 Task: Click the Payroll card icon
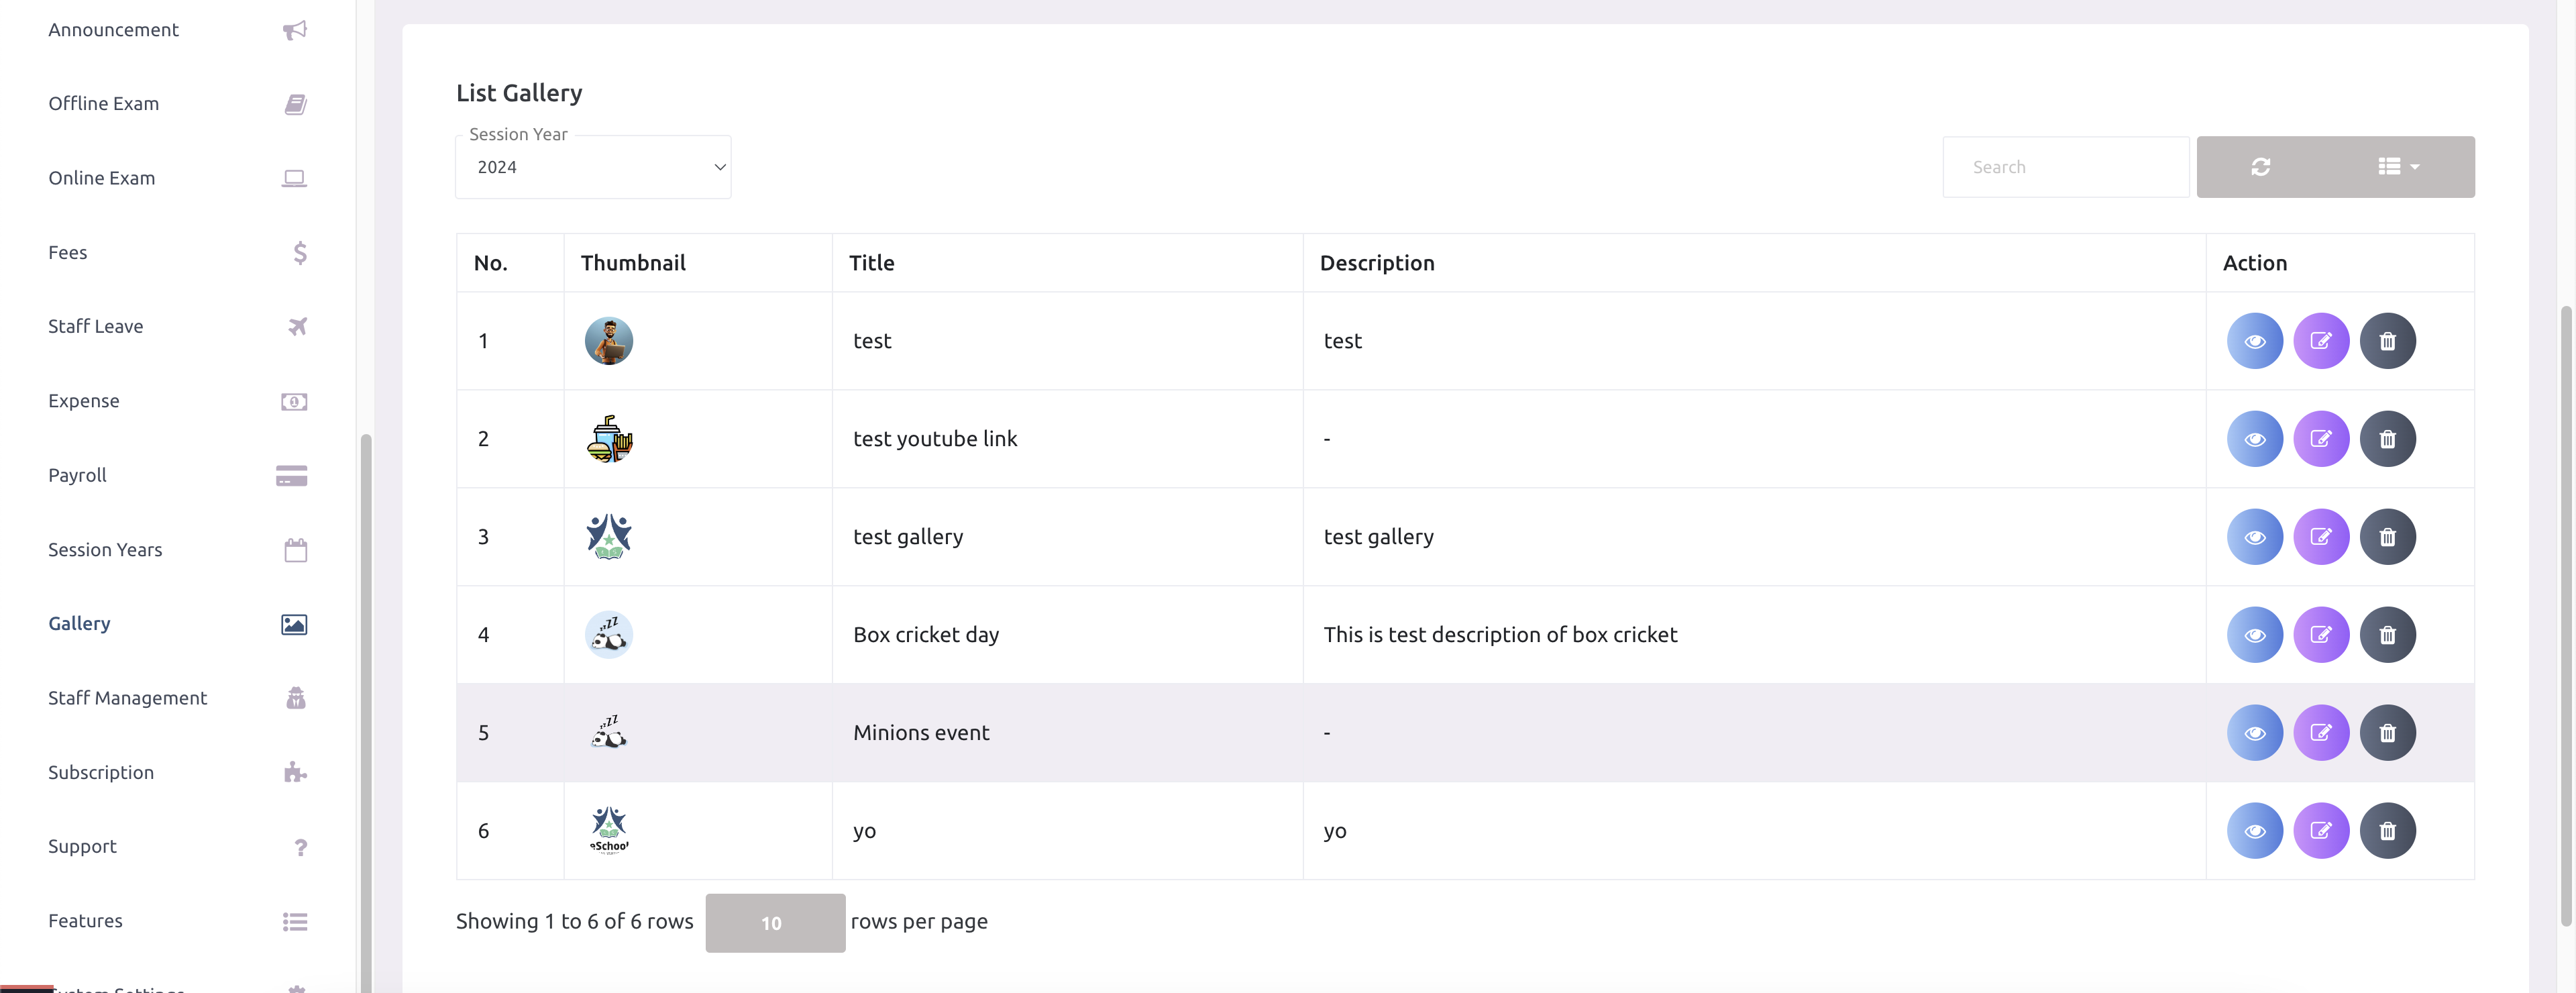[x=291, y=476]
